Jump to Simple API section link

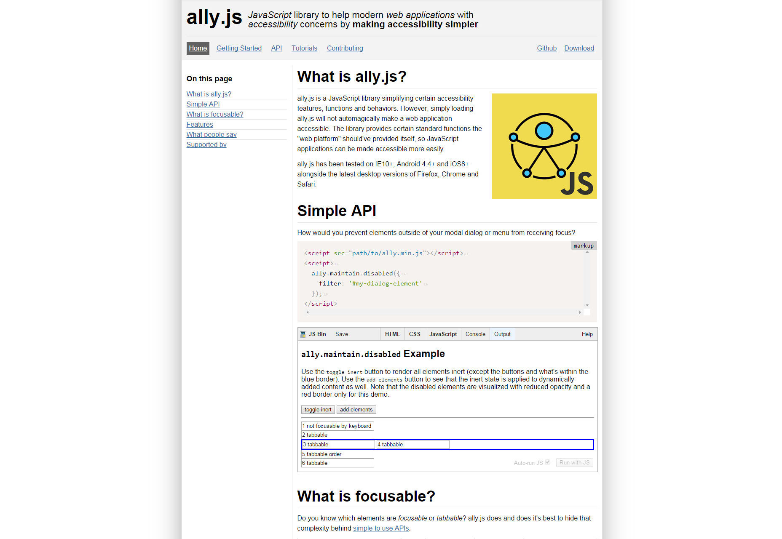click(203, 104)
